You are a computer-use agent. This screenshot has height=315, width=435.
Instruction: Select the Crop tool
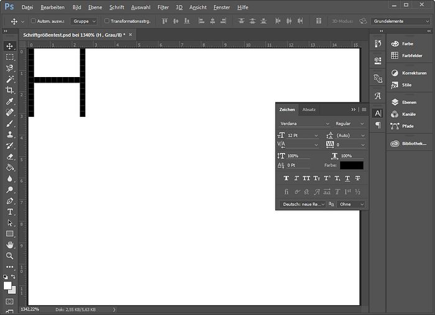10,90
